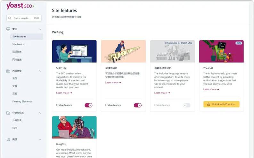
Task: Click the 'Only available for English sites' label
Action: point(178,43)
